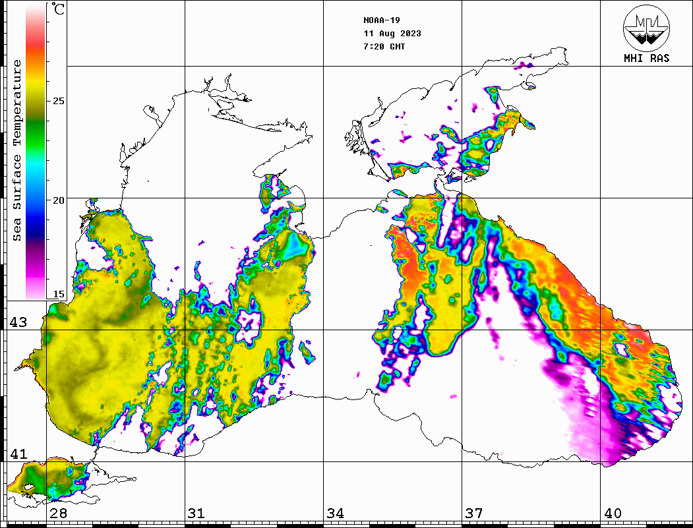
Task: Click the "Sea Surface Temperature" vertical label
Action: [x=16, y=150]
